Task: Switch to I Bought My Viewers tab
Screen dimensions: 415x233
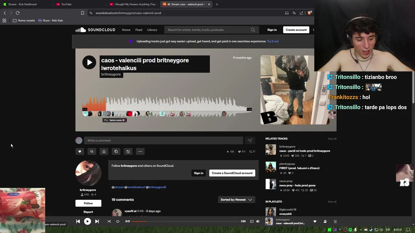Action: coord(133,4)
